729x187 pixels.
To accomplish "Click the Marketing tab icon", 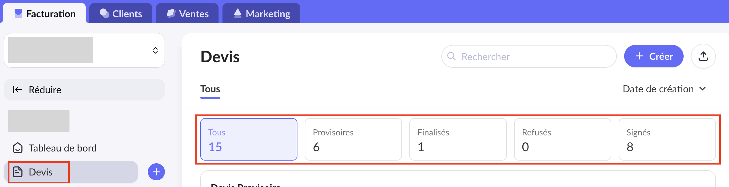I will 238,13.
